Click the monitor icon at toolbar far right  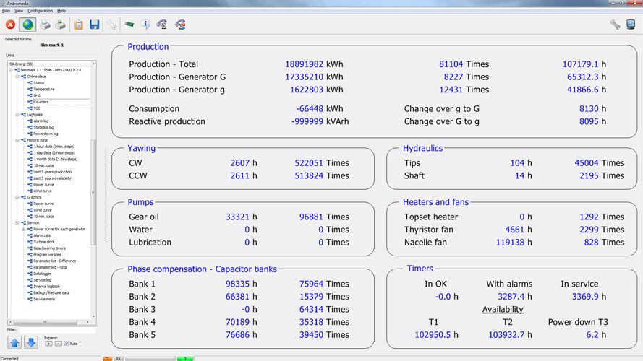click(631, 25)
